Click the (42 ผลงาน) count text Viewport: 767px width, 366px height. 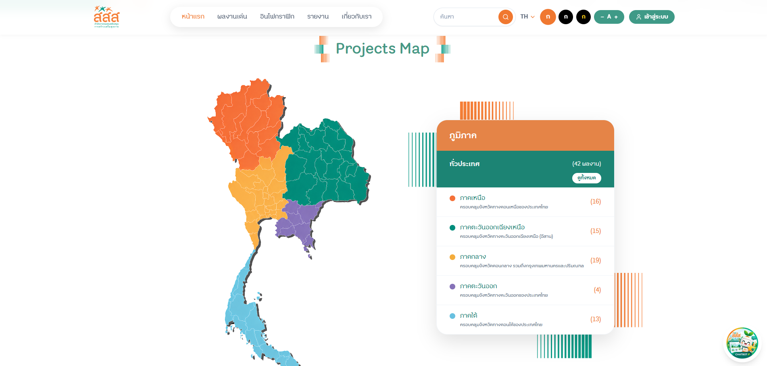pyautogui.click(x=586, y=164)
